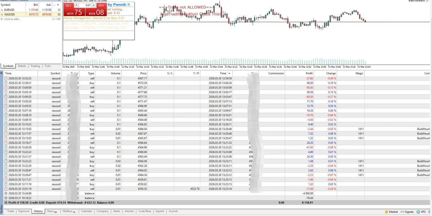
Task: Switch to the Ticks tab
Action: click(48, 66)
